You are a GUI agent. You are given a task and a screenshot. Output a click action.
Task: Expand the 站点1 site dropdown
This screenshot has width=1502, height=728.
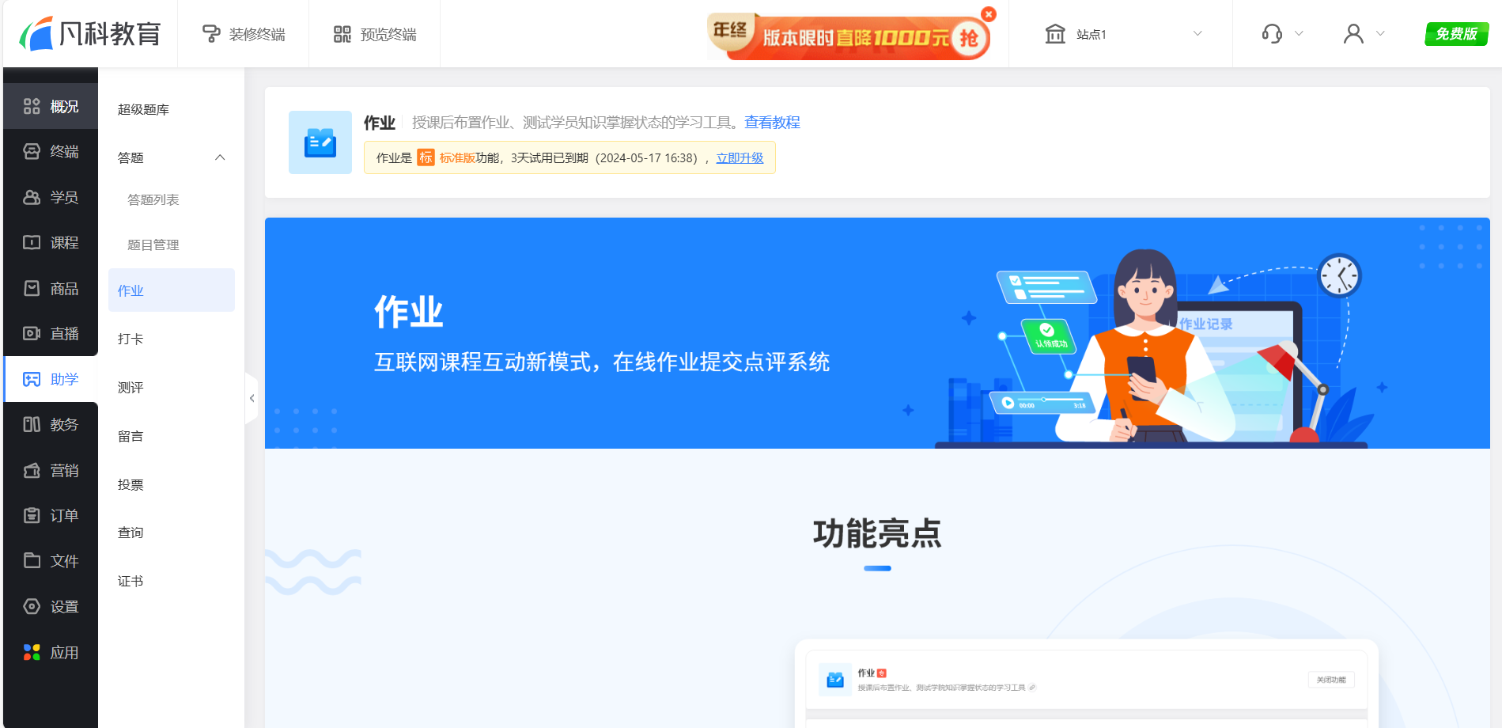[x=1197, y=33]
